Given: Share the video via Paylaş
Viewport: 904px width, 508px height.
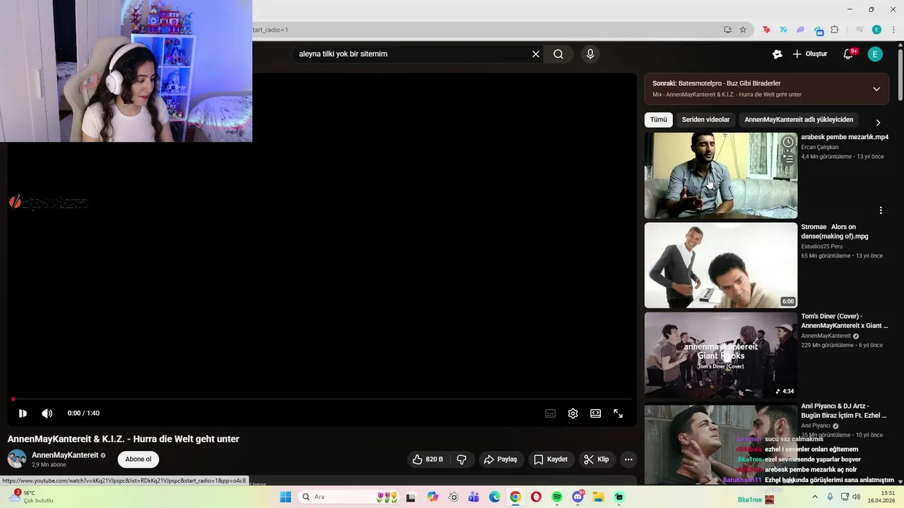Looking at the screenshot, I should pos(500,459).
